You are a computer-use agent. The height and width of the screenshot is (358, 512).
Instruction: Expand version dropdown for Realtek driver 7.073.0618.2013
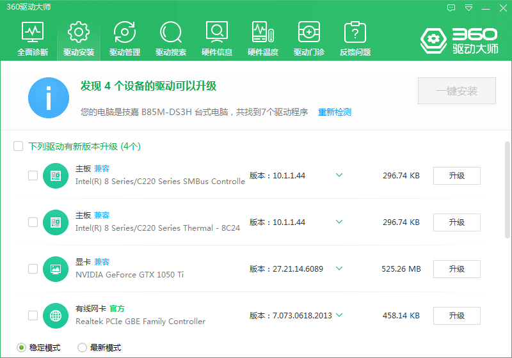[339, 315]
